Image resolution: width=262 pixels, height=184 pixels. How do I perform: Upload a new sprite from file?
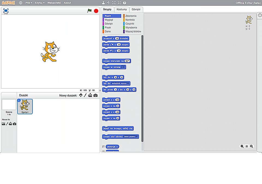point(90,95)
